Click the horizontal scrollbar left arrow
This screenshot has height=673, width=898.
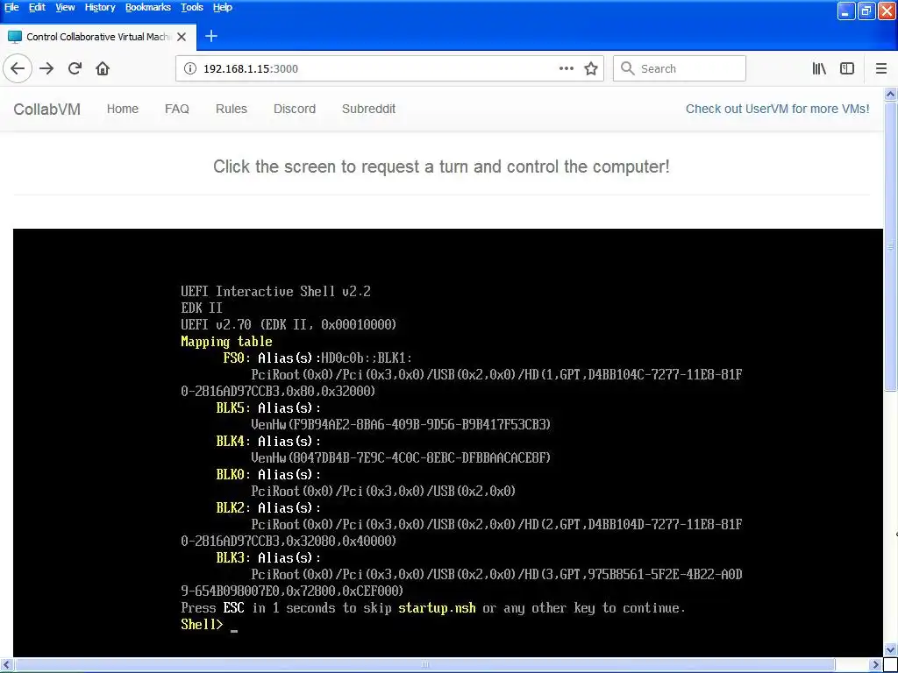pyautogui.click(x=6, y=665)
